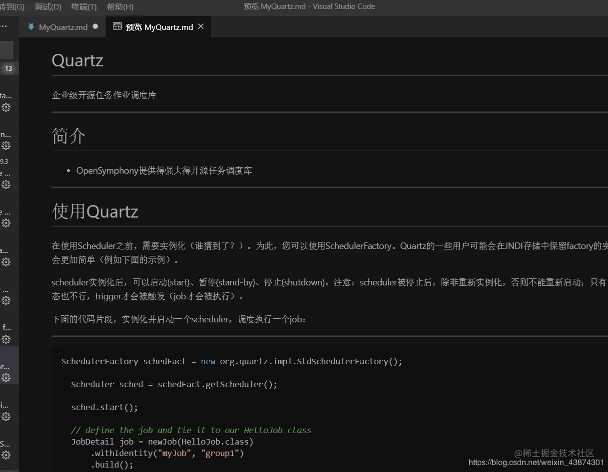Open the 帮助(H) help menu

[120, 6]
